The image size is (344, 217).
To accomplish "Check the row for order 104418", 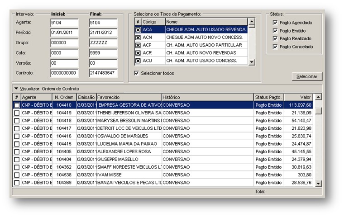I will (x=17, y=121).
